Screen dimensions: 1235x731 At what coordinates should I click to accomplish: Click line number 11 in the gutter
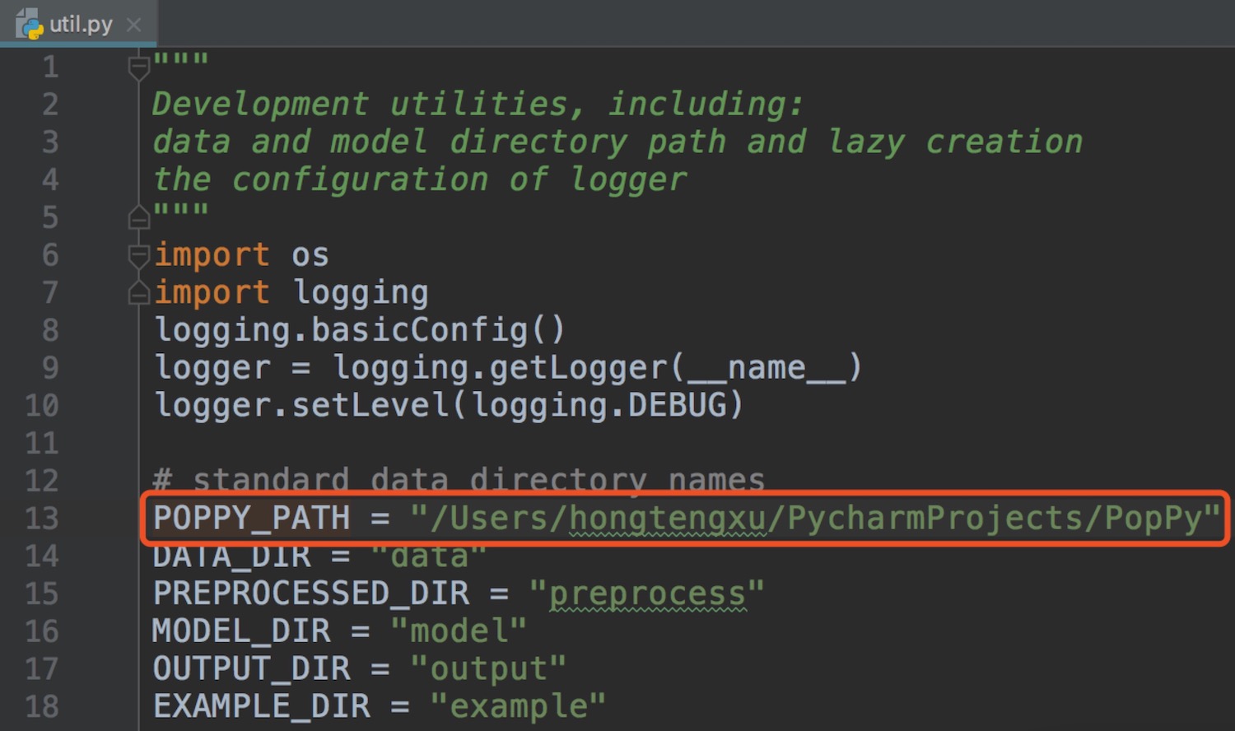pos(42,443)
